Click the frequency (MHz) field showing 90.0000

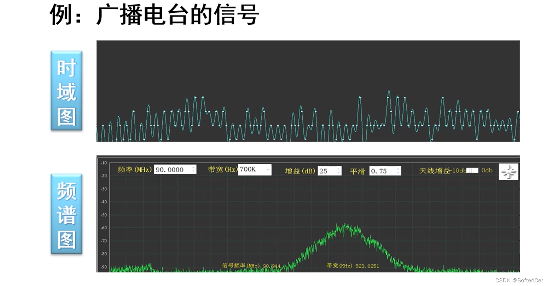(x=175, y=169)
